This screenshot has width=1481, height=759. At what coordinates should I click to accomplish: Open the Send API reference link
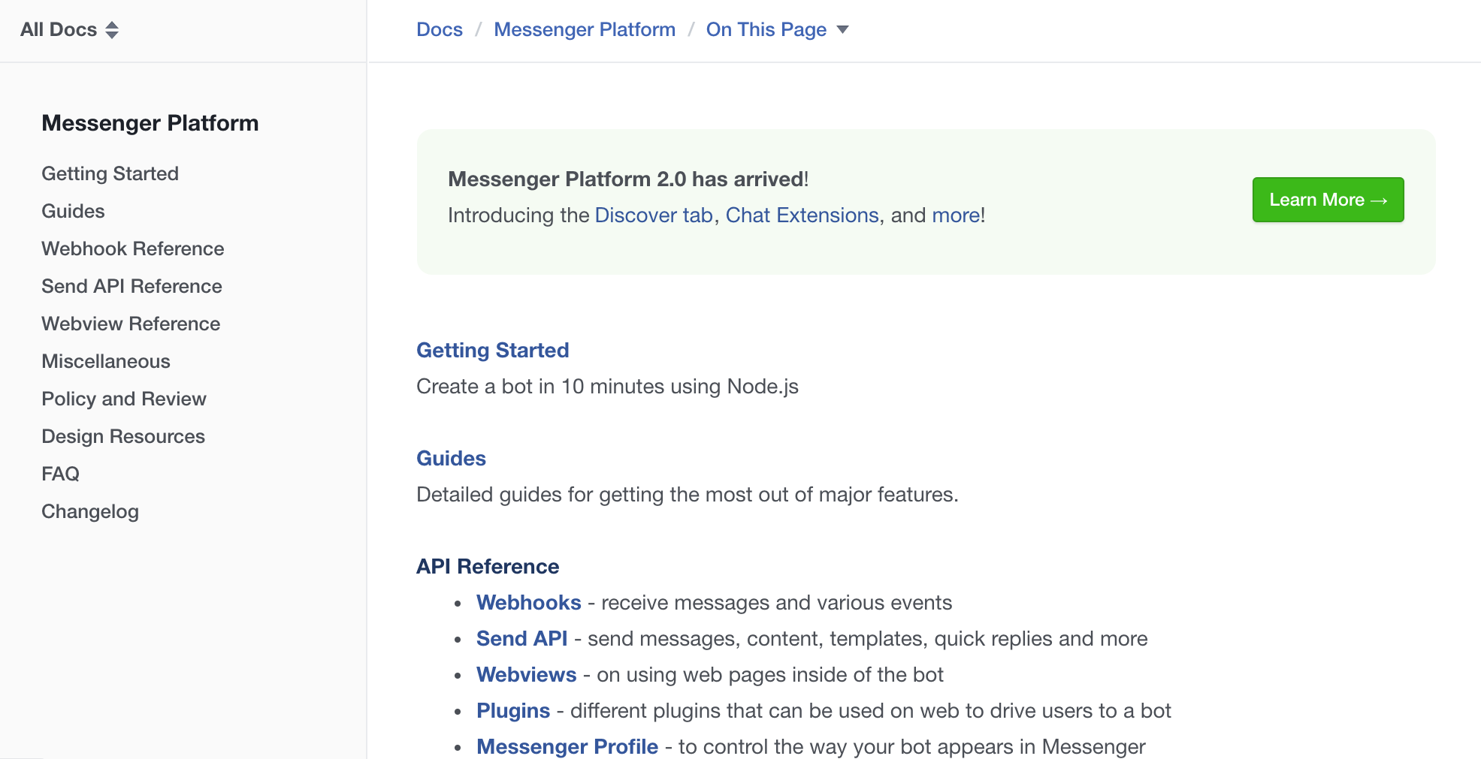click(x=522, y=639)
